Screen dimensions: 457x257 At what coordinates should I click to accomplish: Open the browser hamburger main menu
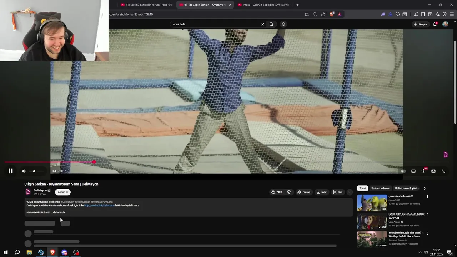452,14
